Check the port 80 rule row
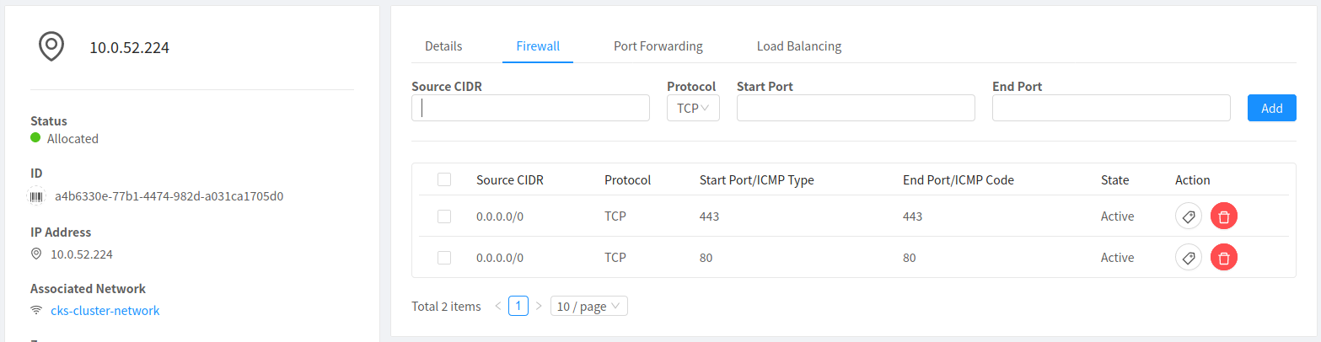 (444, 257)
